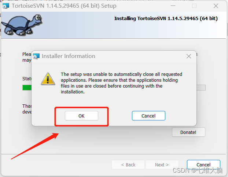Click the blue tortoise logo

click(x=22, y=24)
